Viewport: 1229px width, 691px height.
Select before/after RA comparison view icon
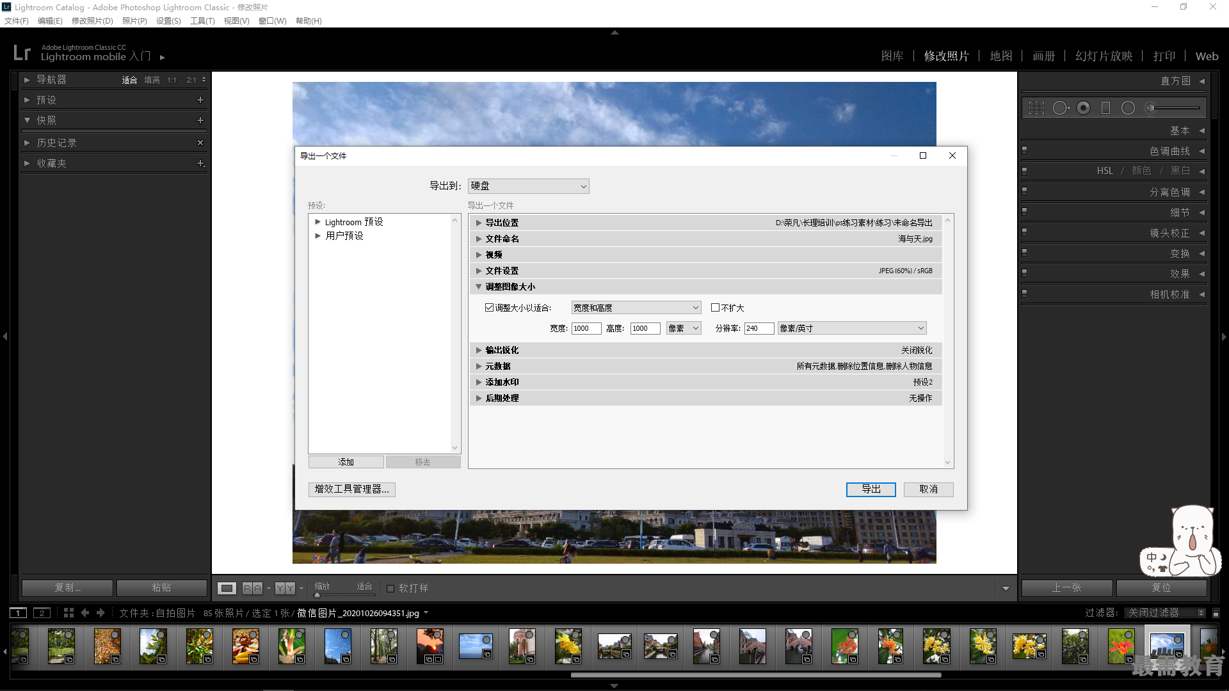pyautogui.click(x=252, y=588)
